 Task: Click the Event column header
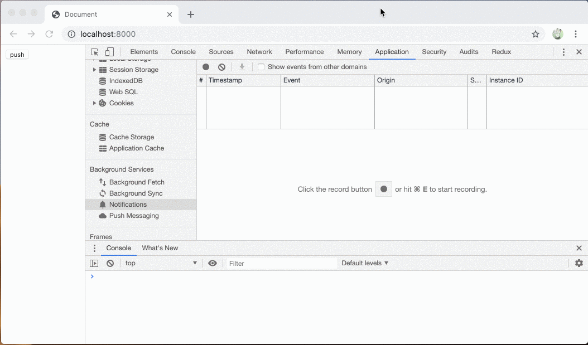coord(327,80)
